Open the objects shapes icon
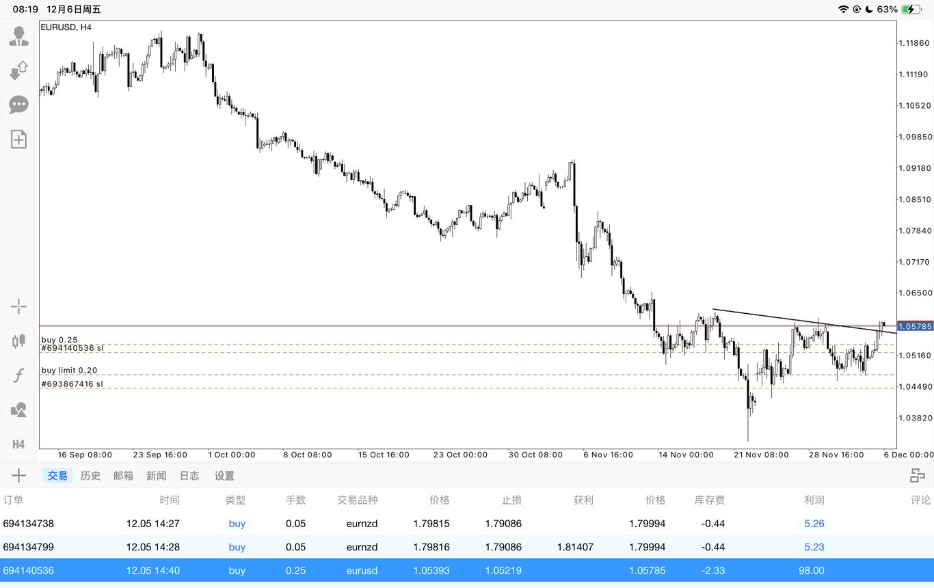The height and width of the screenshot is (588, 934). [18, 410]
